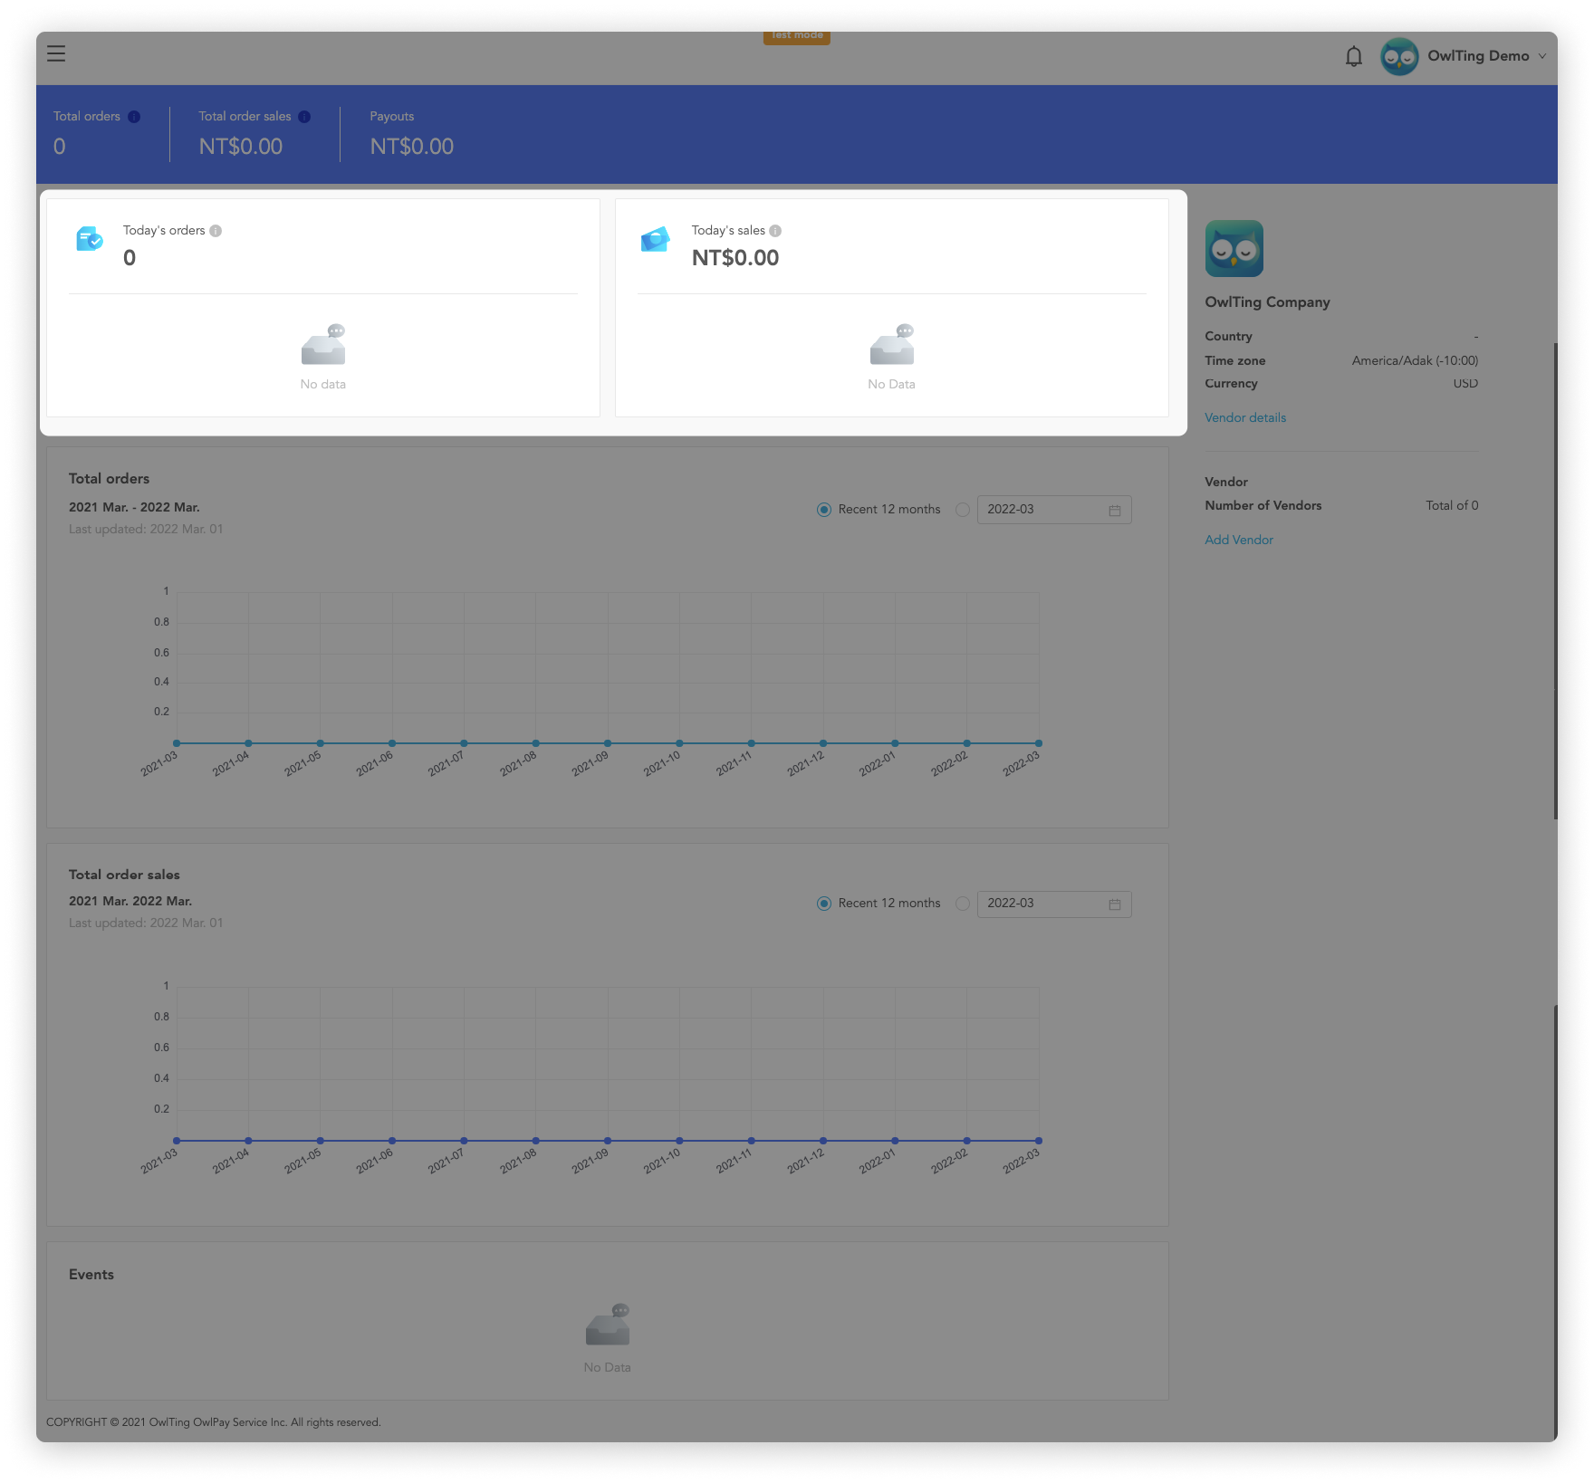Open the Total order sales calendar icon
Screen dimensions: 1594x1483
tap(1115, 904)
